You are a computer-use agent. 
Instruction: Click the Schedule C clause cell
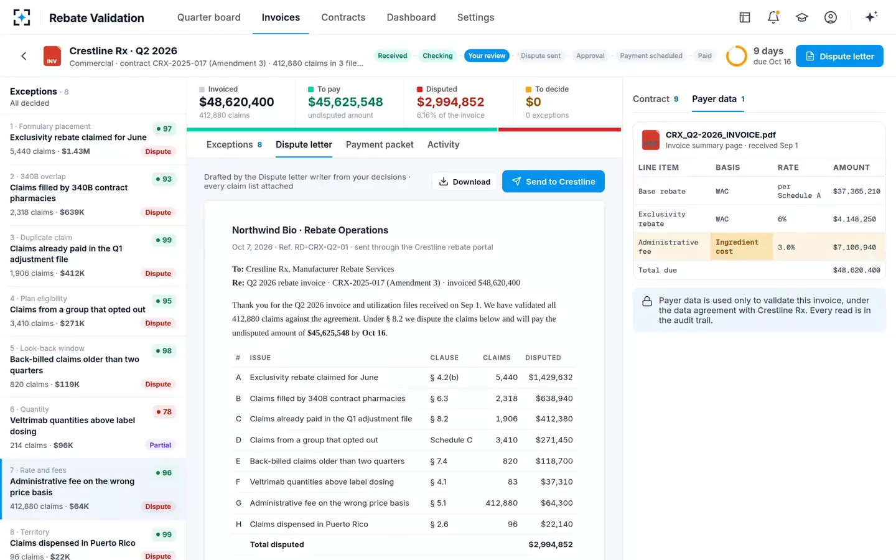[x=451, y=440]
